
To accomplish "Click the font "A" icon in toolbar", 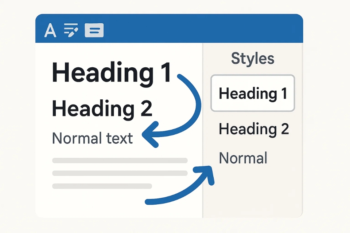I will (50, 31).
